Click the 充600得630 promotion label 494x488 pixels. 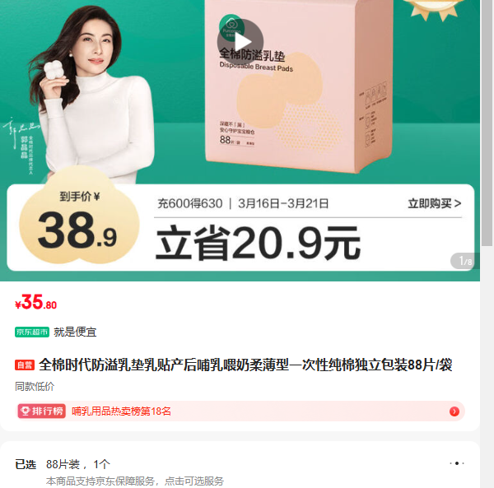[x=190, y=203]
